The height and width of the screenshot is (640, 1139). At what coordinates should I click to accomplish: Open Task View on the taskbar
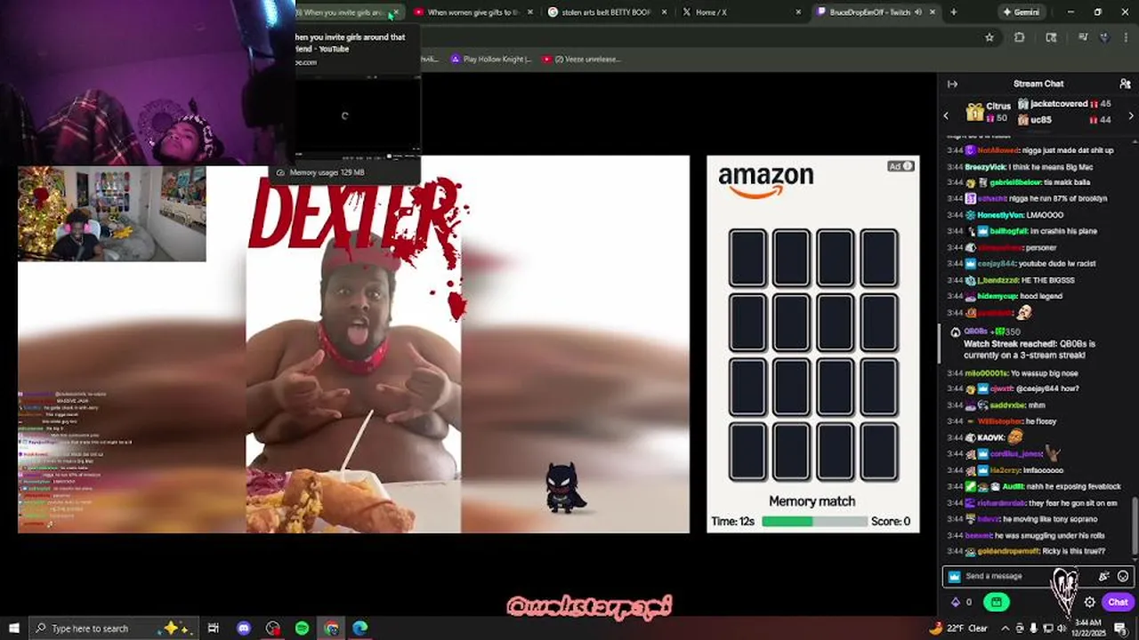coord(214,628)
